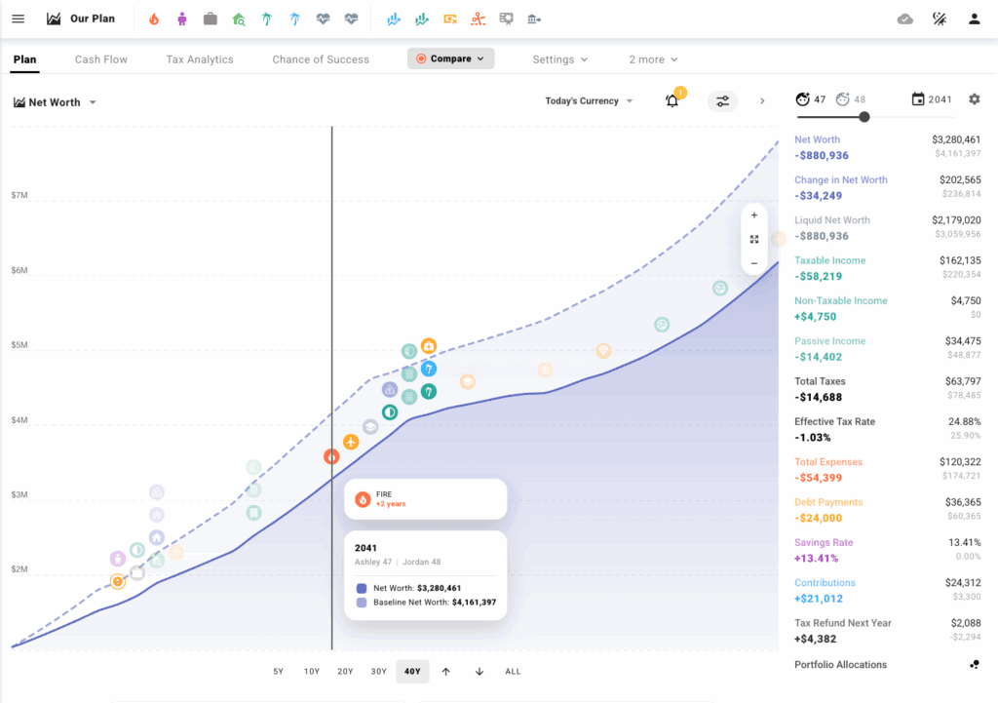Open the user account profile icon

pyautogui.click(x=974, y=19)
